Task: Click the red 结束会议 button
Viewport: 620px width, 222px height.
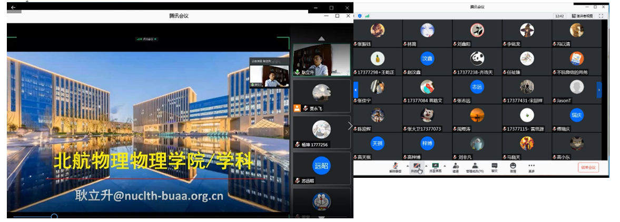Action: point(588,167)
